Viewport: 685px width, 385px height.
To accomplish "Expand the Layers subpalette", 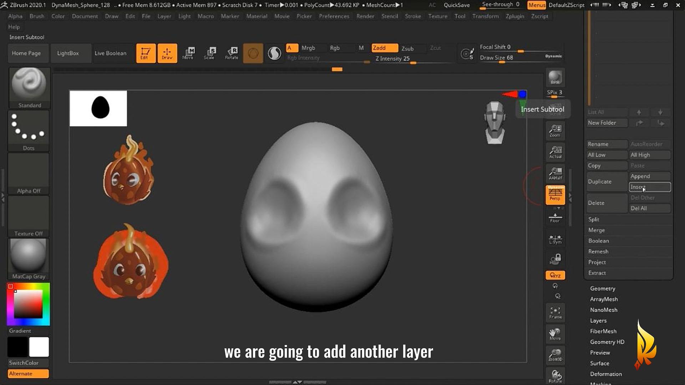I will [598, 320].
